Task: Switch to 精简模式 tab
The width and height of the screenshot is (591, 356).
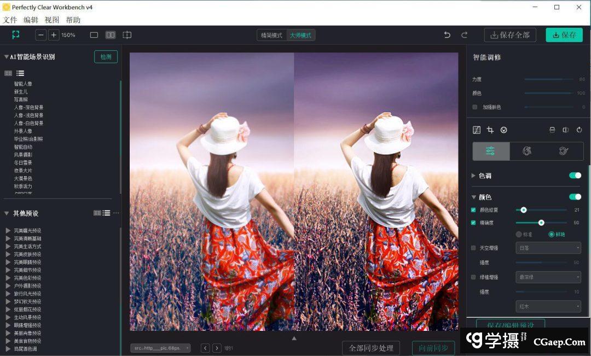Action: point(272,36)
